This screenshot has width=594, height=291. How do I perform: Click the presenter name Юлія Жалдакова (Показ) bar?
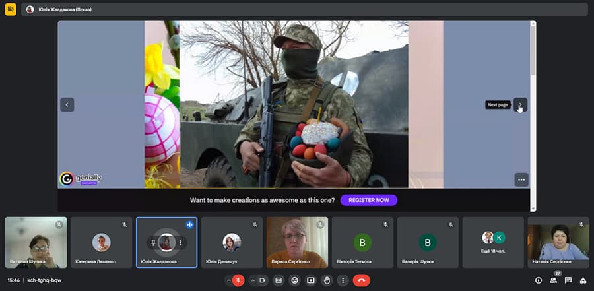304,9
